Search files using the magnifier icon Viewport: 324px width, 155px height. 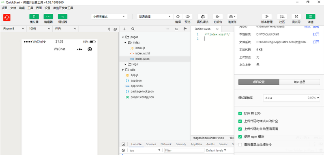(133, 29)
